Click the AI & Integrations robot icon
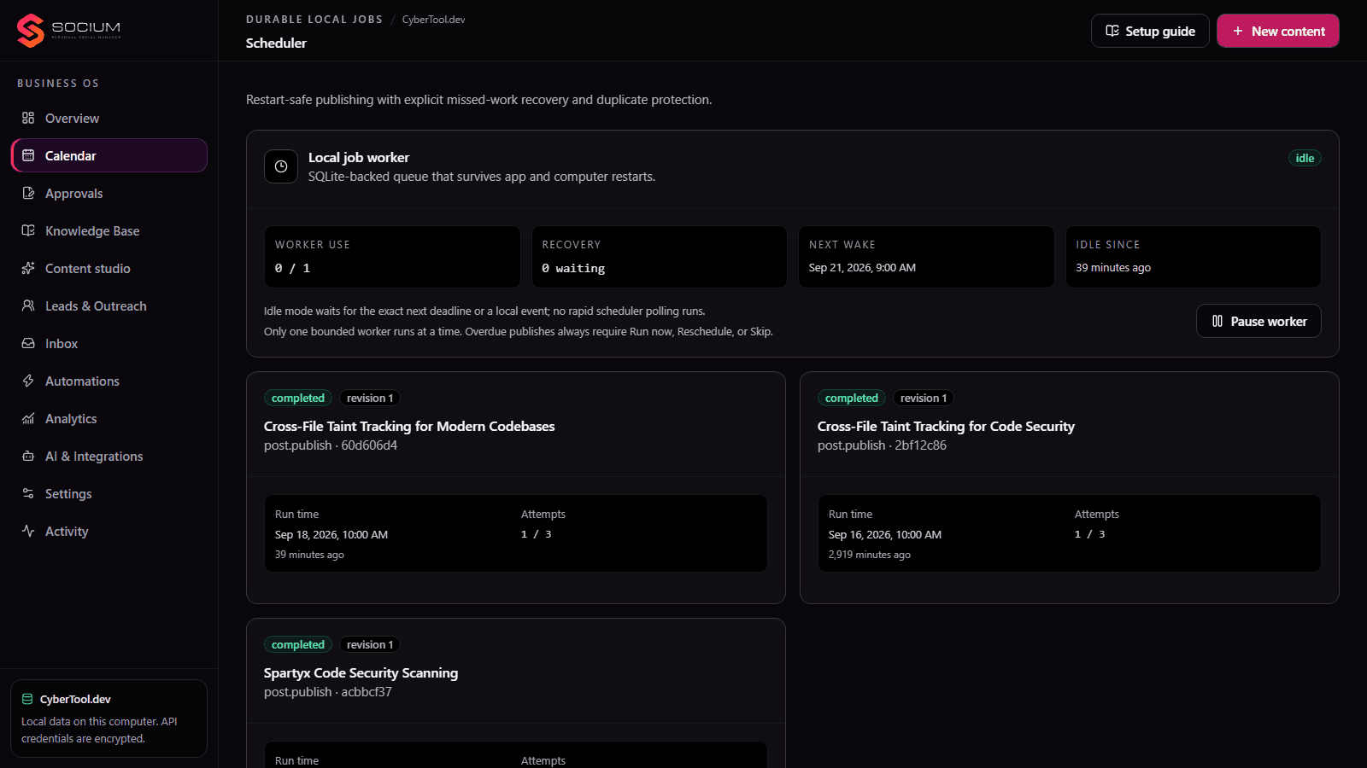This screenshot has width=1367, height=768. (x=28, y=456)
